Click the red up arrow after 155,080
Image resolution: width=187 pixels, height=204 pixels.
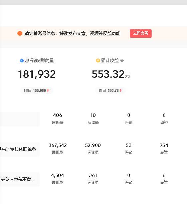48,90
